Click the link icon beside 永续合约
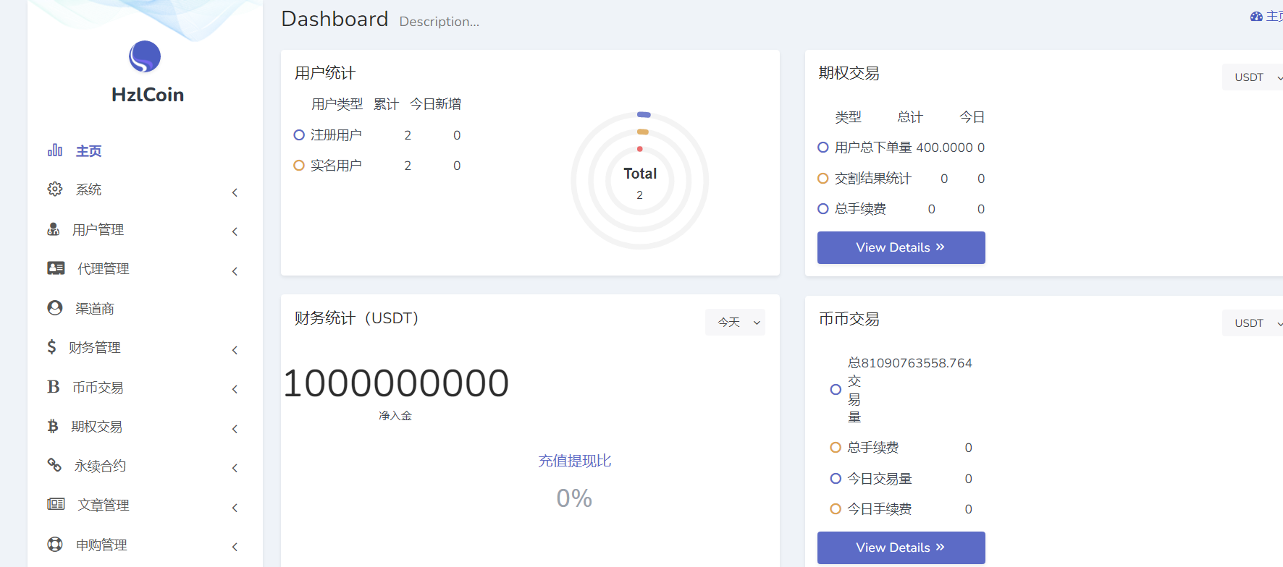1283x567 pixels. pos(54,465)
